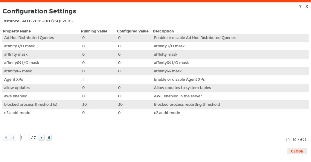Click the help question mark icon

tap(300, 7)
